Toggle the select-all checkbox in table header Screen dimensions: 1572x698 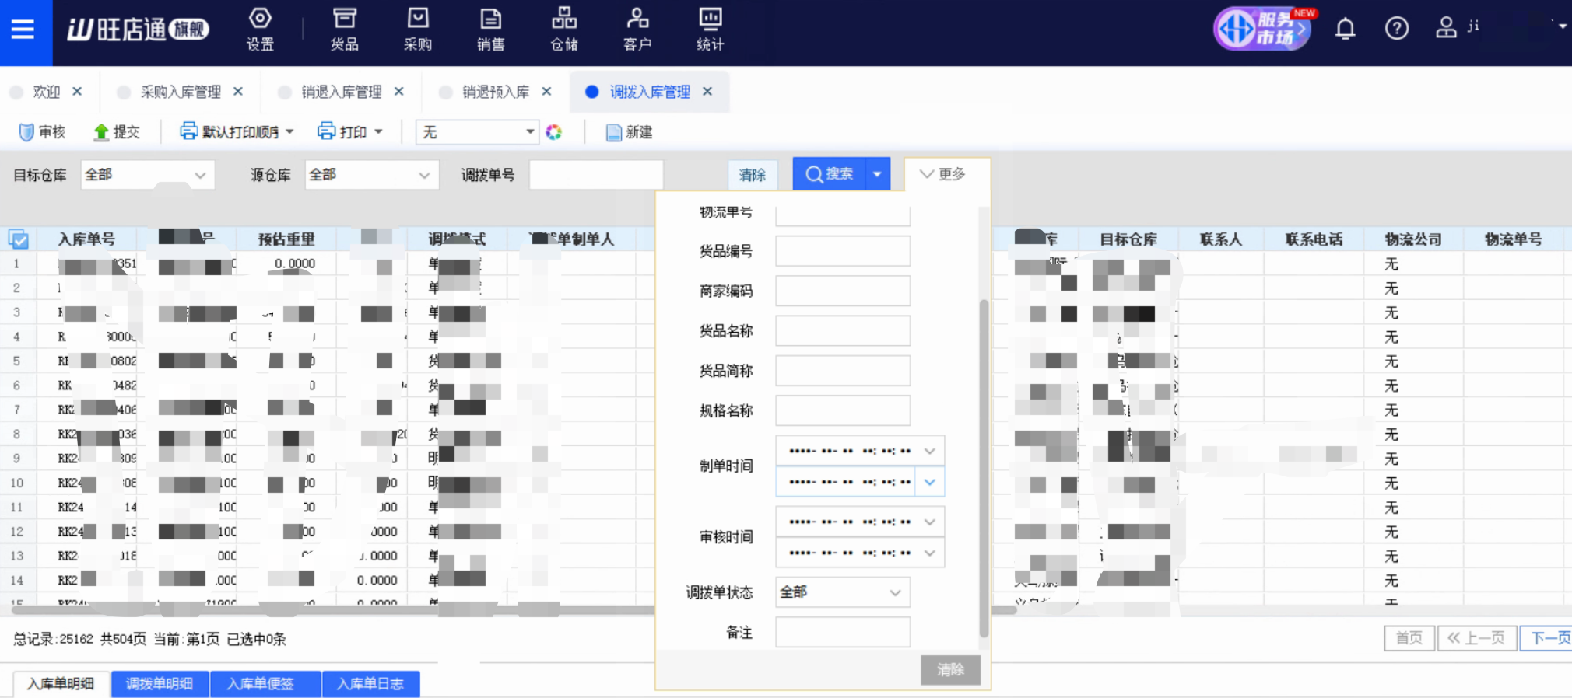click(19, 239)
